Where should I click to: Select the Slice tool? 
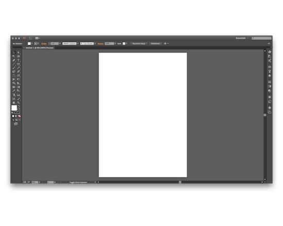coord(19,99)
